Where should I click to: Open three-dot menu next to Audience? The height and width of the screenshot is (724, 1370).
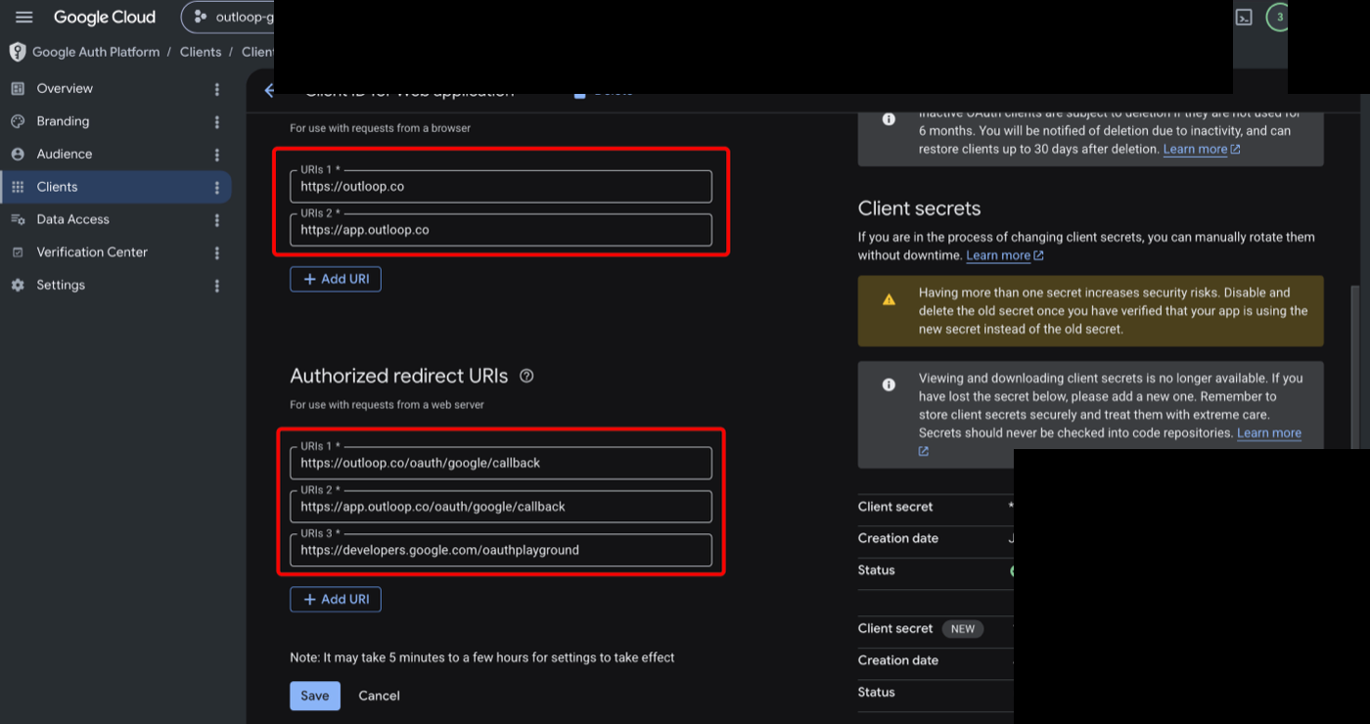coord(217,155)
